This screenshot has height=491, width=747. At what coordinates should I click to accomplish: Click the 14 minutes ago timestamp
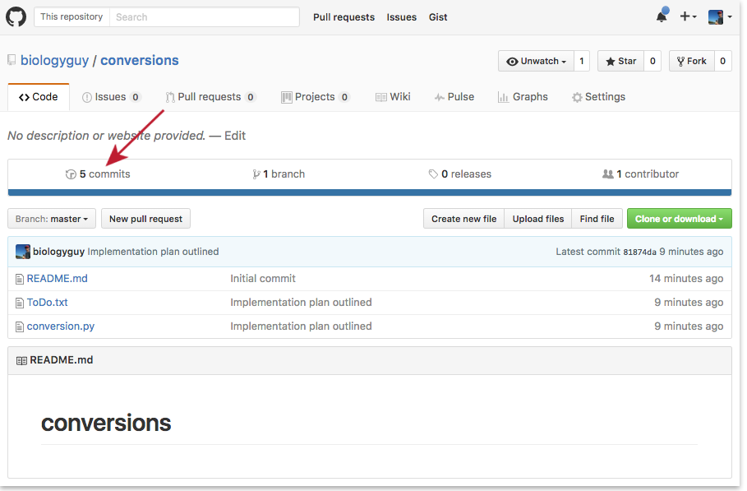pyautogui.click(x=686, y=278)
